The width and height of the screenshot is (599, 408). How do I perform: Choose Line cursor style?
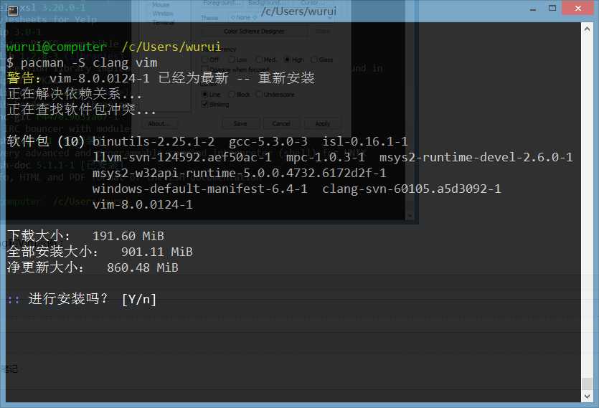pyautogui.click(x=211, y=94)
